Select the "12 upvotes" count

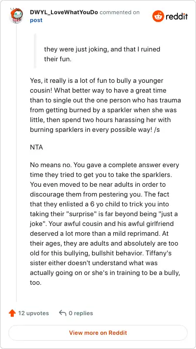point(33,313)
